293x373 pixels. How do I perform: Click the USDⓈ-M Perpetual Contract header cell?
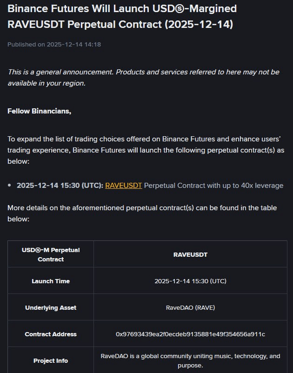51,254
